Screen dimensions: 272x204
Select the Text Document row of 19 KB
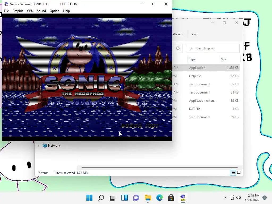coord(206,117)
